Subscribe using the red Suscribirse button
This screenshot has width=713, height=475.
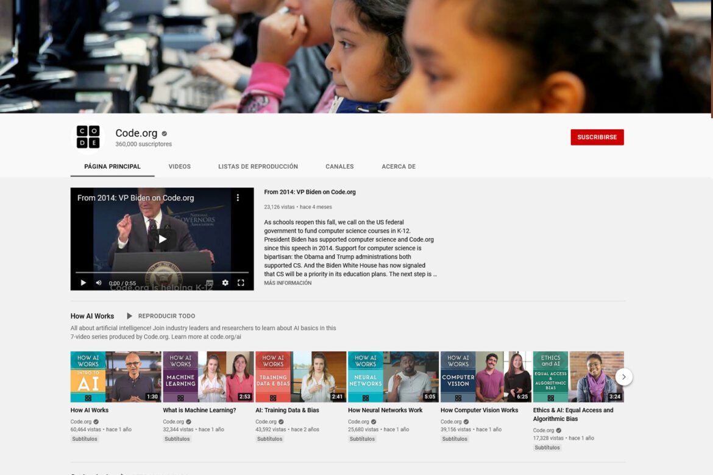pos(597,137)
